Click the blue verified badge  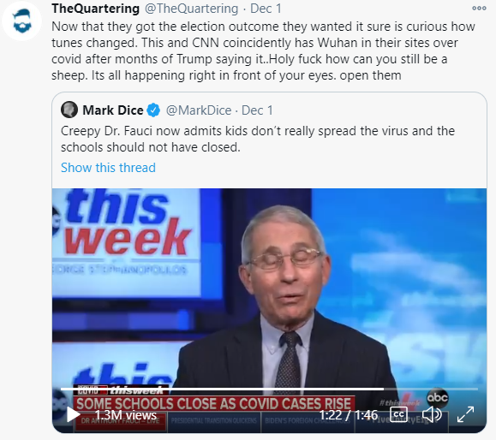pyautogui.click(x=154, y=110)
